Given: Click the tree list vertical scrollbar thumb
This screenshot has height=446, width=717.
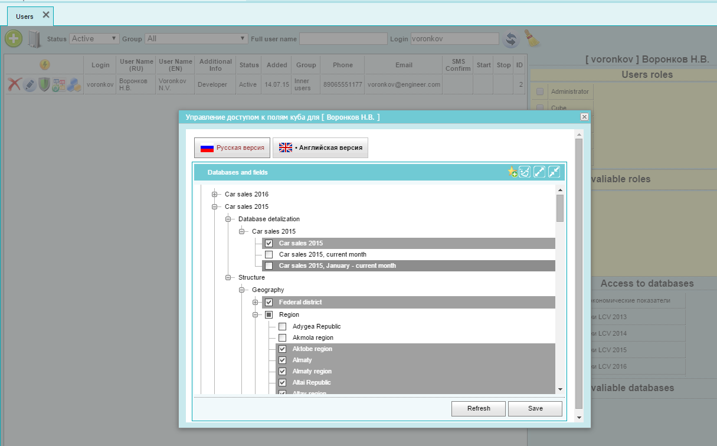Looking at the screenshot, I should [x=560, y=208].
